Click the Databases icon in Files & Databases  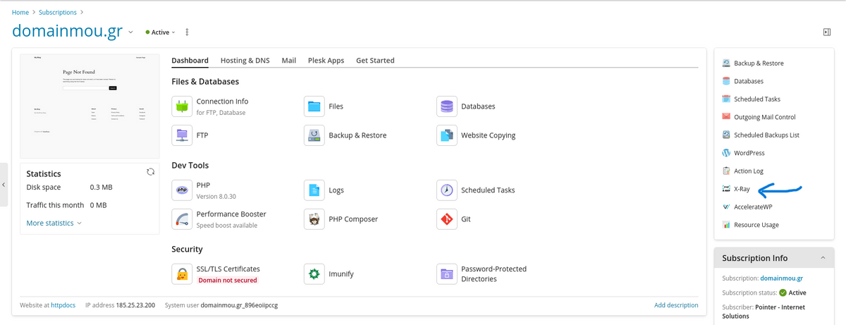pos(447,106)
